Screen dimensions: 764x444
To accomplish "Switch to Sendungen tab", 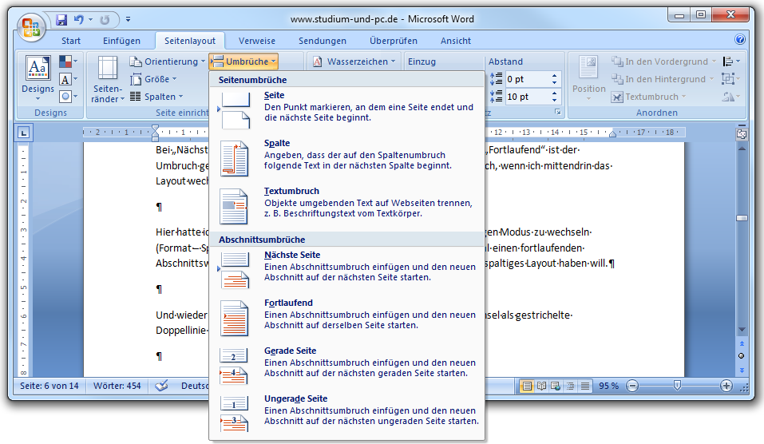I will click(x=322, y=41).
